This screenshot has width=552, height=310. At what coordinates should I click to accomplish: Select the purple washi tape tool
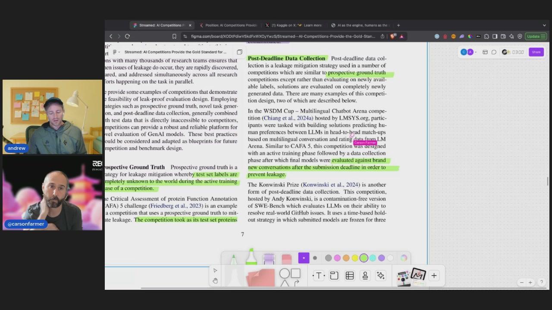point(269,259)
